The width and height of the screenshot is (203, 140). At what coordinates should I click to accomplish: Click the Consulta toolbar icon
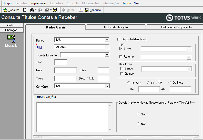coord(5,10)
